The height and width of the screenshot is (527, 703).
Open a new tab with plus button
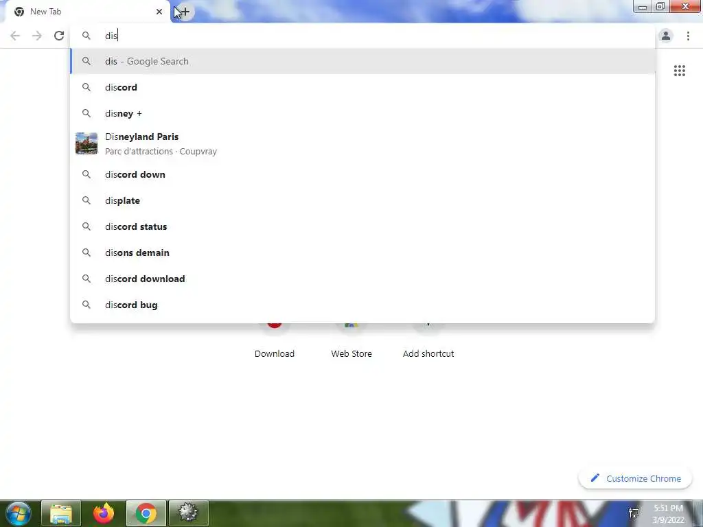pyautogui.click(x=185, y=12)
